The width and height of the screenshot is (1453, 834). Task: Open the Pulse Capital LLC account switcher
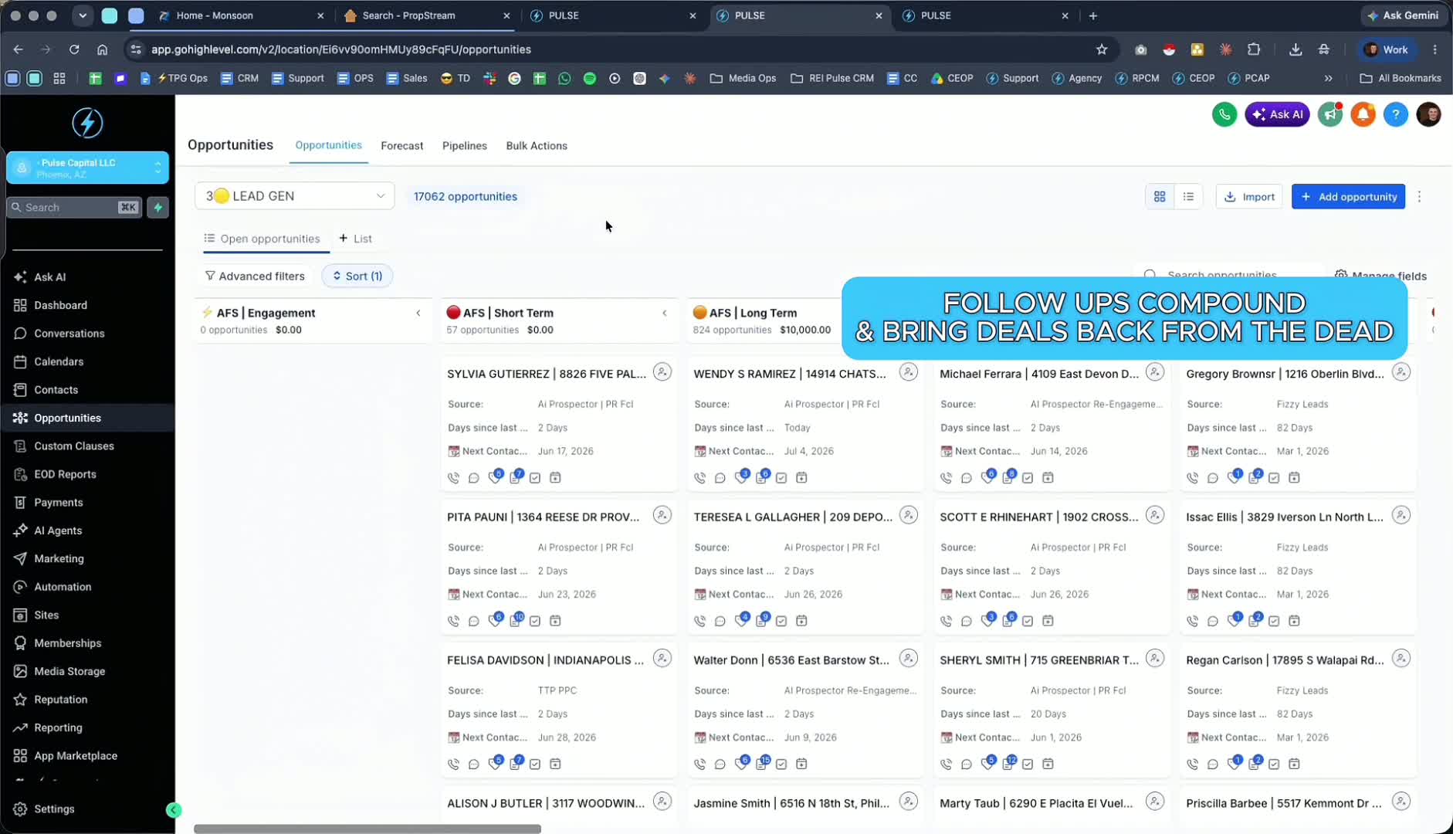coord(87,168)
